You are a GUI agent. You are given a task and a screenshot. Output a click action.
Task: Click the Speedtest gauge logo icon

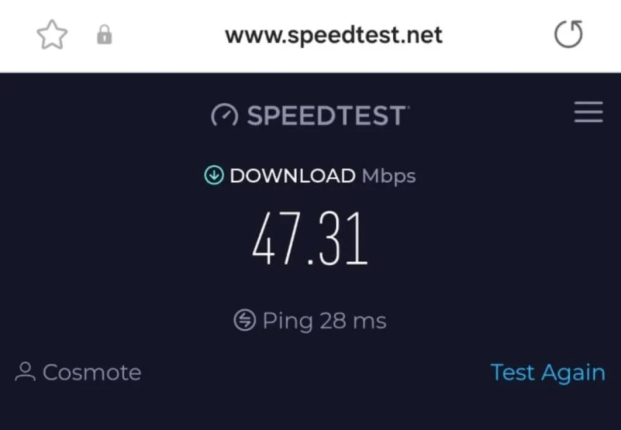(225, 116)
